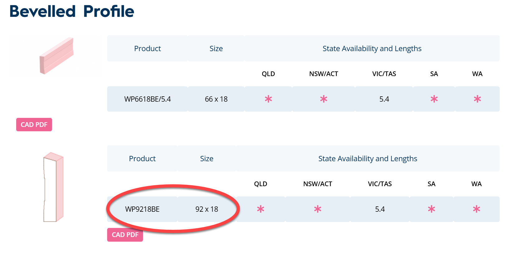Click the tall WP9218BE profile illustration
This screenshot has height=256, width=532.
pos(53,187)
